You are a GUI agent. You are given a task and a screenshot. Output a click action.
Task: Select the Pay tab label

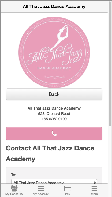tap(68, 194)
